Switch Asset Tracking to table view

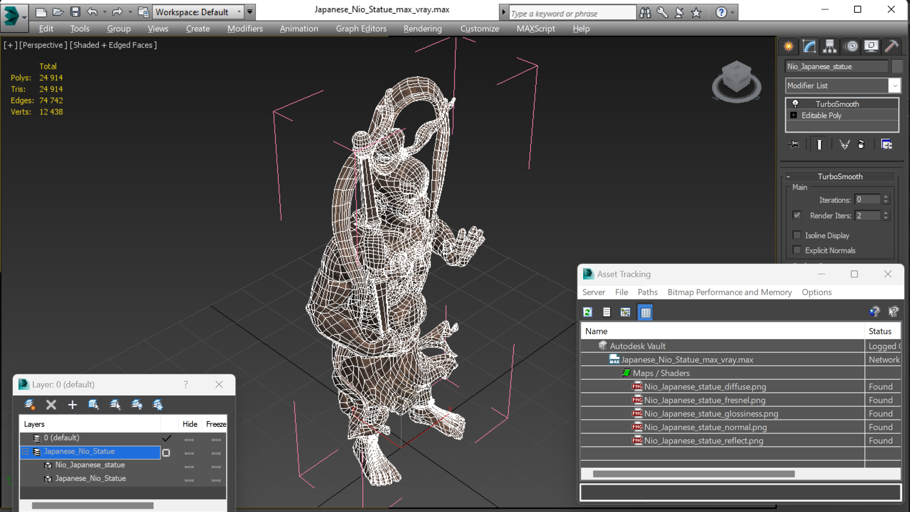(646, 312)
